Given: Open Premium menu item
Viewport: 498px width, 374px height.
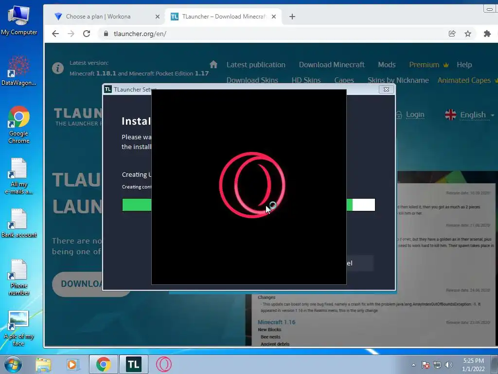Looking at the screenshot, I should (x=429, y=65).
